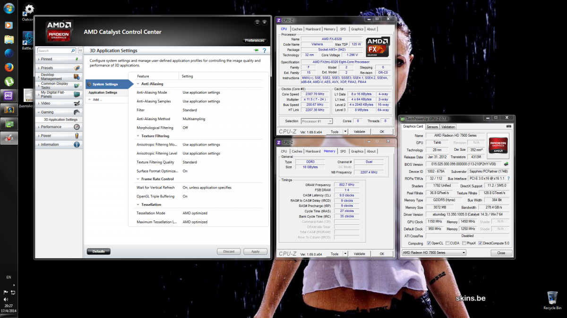Collapse the Catalyst sidebar with double-arrow button
This screenshot has width=567, height=318.
(x=80, y=50)
